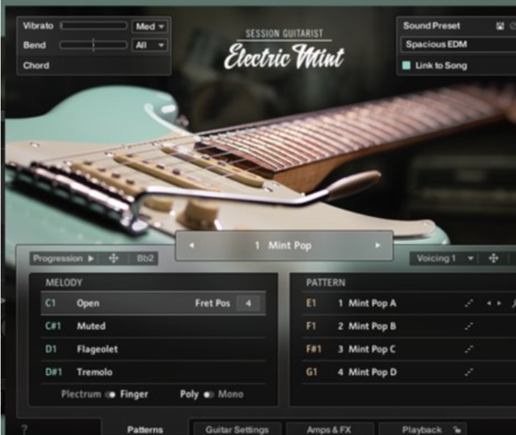Click the next song preset arrow right of Mint Pop
Viewport: 516px width, 435px height.
(377, 245)
